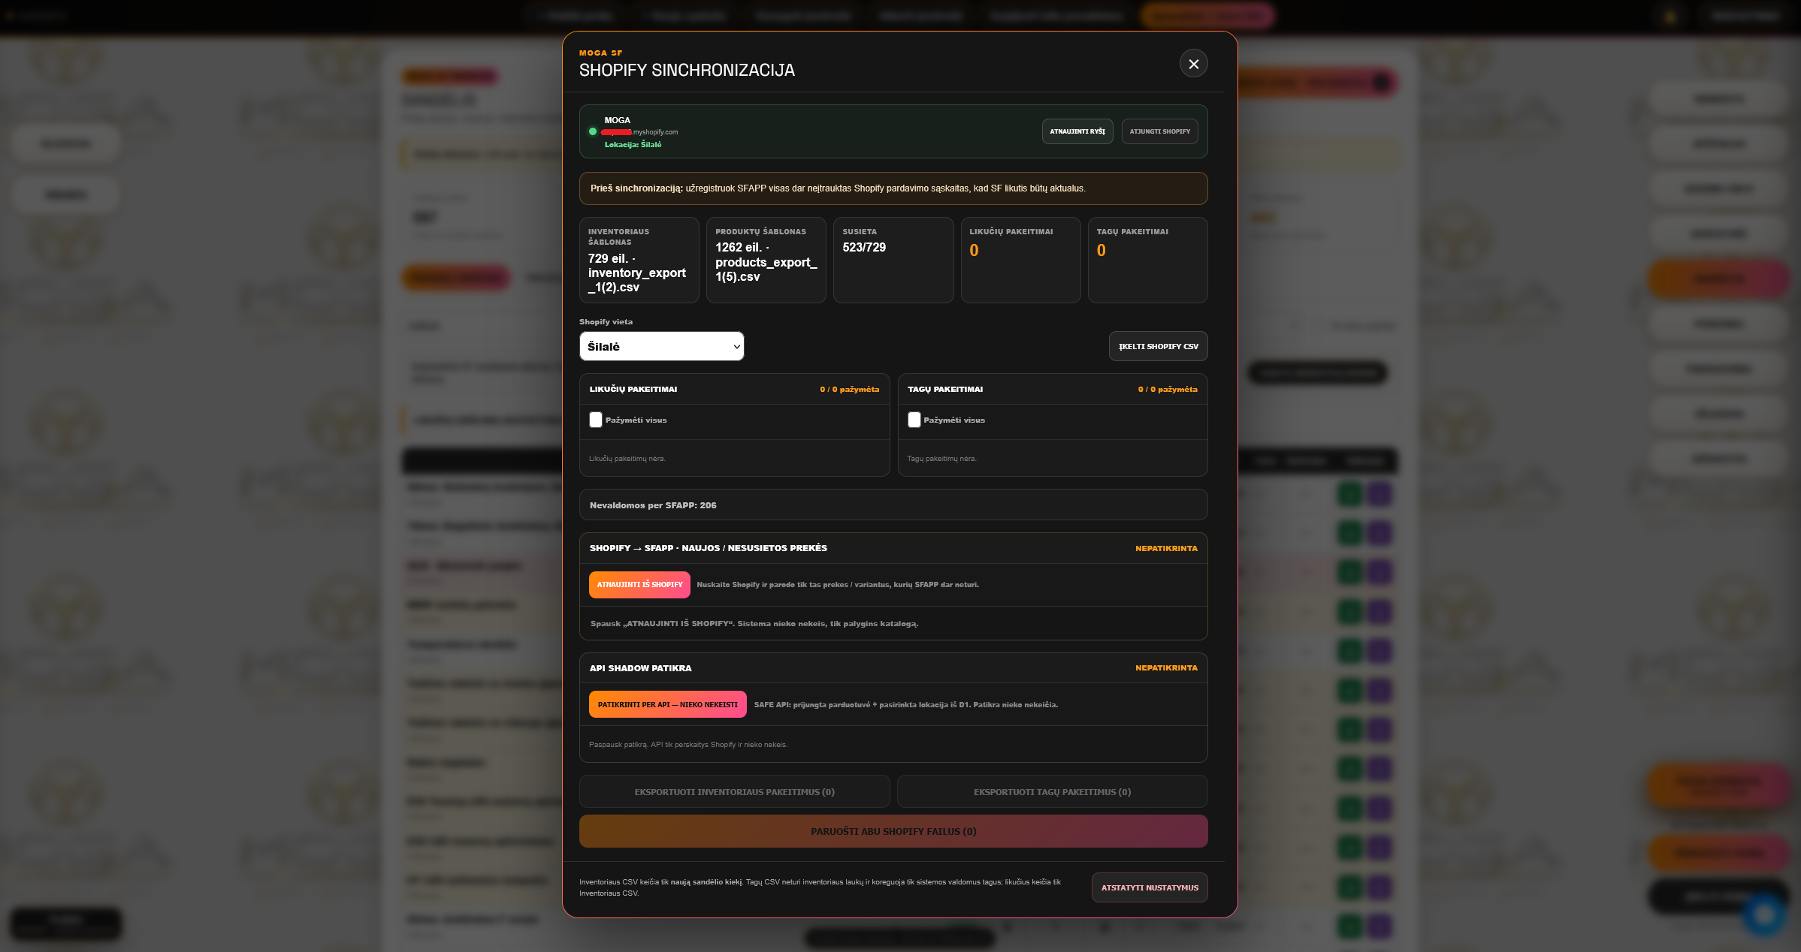Viewport: 1801px width, 952px height.
Task: Click the Atstatyti nustatymus button
Action: 1150,887
